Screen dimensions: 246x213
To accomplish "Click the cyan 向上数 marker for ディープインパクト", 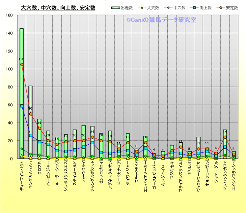I will [22, 106].
